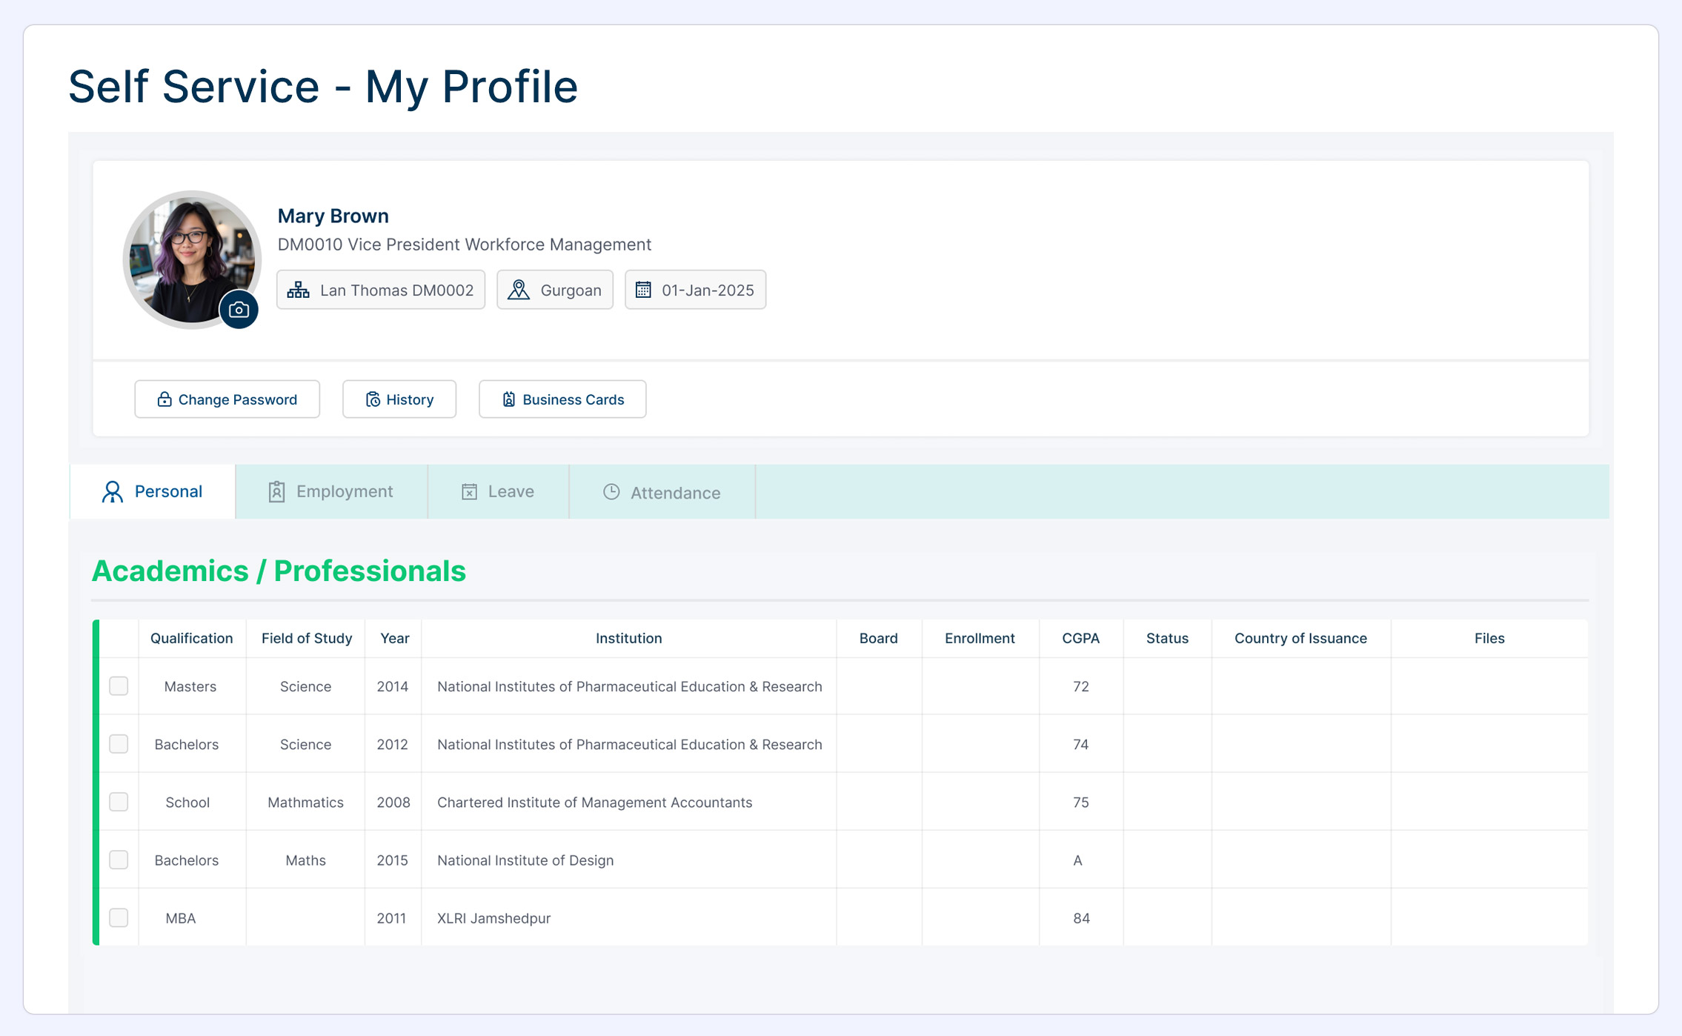This screenshot has width=1682, height=1036.
Task: Click the Institution column header
Action: pyautogui.click(x=628, y=638)
